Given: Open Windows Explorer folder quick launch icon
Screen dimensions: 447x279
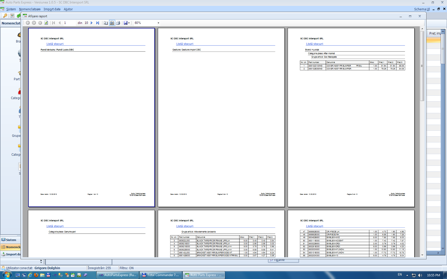Looking at the screenshot, I should tap(42, 275).
